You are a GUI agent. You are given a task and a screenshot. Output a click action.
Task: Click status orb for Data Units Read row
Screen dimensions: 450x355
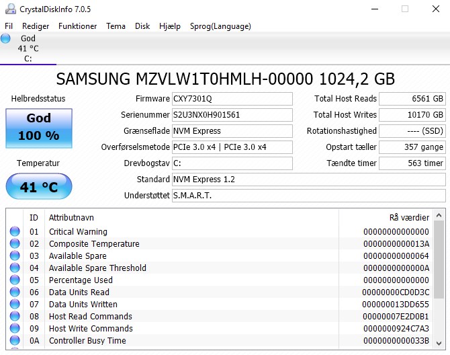(15, 292)
